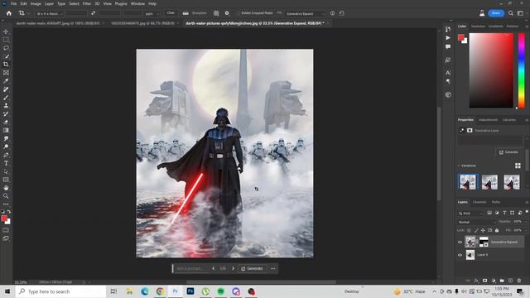Show next variation in task bar
The height and width of the screenshot is (298, 530).
click(233, 268)
